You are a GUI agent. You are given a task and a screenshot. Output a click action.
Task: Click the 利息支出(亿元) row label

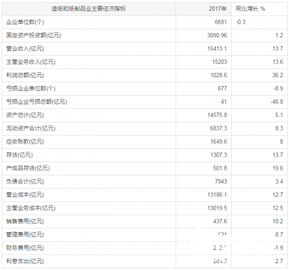click(25, 261)
